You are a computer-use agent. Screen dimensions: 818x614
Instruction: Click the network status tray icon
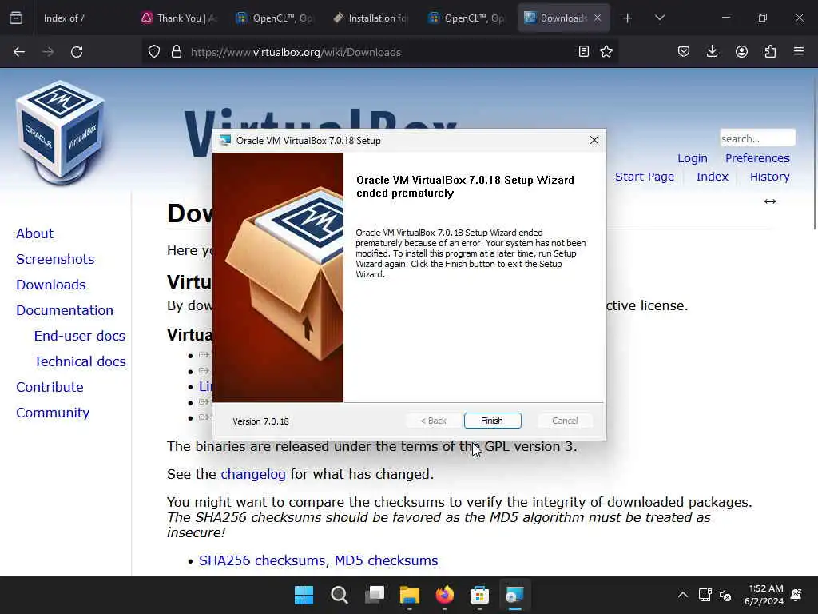(x=705, y=595)
